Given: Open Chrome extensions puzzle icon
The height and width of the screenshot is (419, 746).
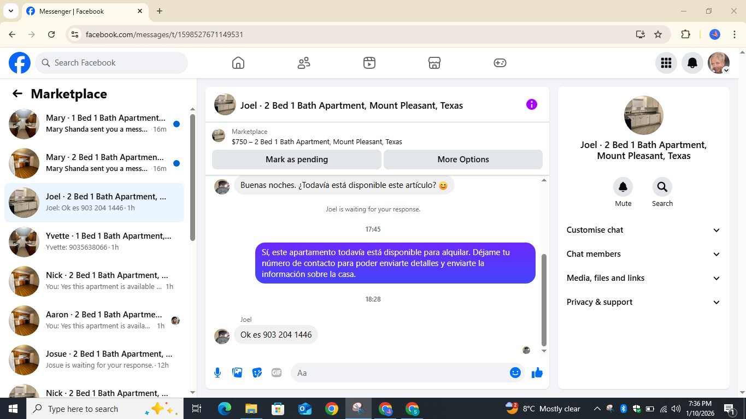Looking at the screenshot, I should (685, 34).
